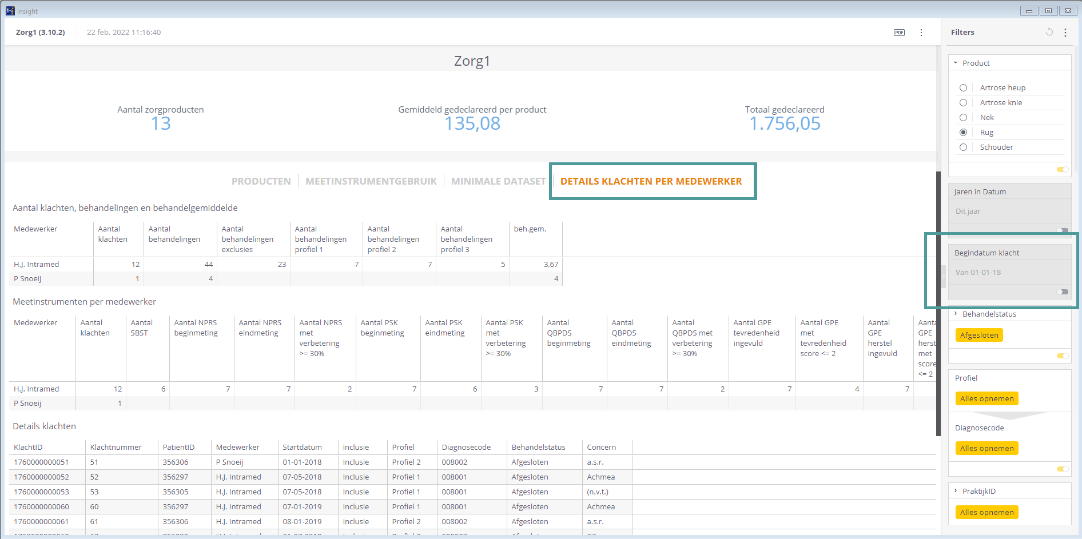This screenshot has width=1082, height=539.
Task: Click the Aantal SBST column header
Action: click(x=142, y=328)
